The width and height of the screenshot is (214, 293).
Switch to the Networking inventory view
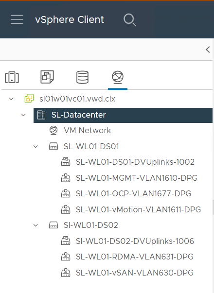pos(118,77)
